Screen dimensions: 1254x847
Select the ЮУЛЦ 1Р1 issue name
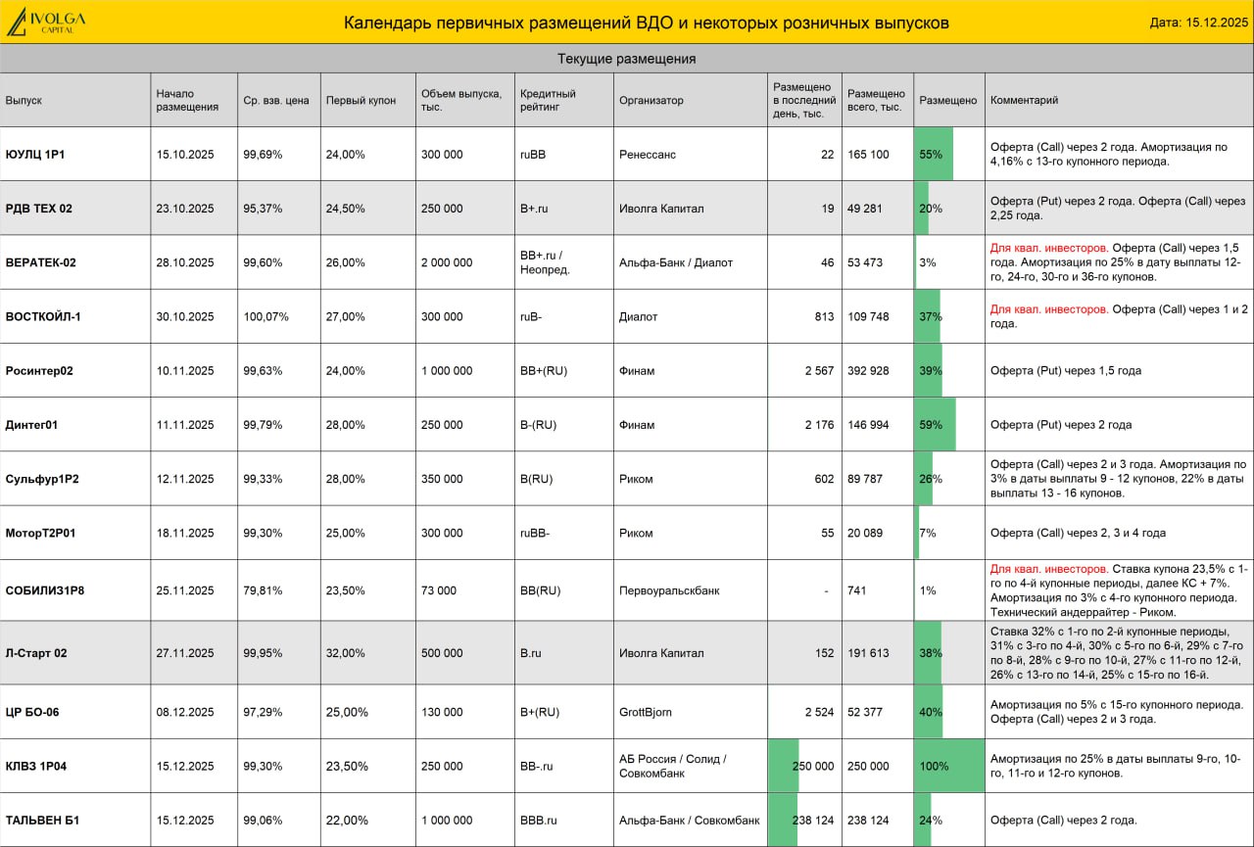(x=35, y=155)
